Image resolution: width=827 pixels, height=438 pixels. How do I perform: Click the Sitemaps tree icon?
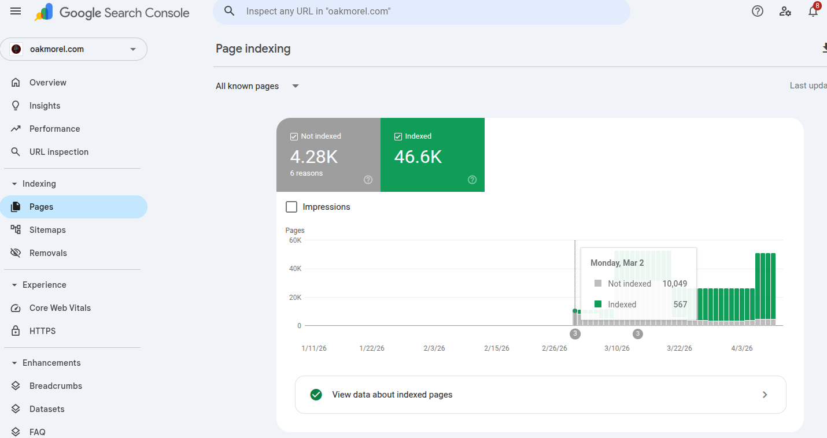click(16, 230)
